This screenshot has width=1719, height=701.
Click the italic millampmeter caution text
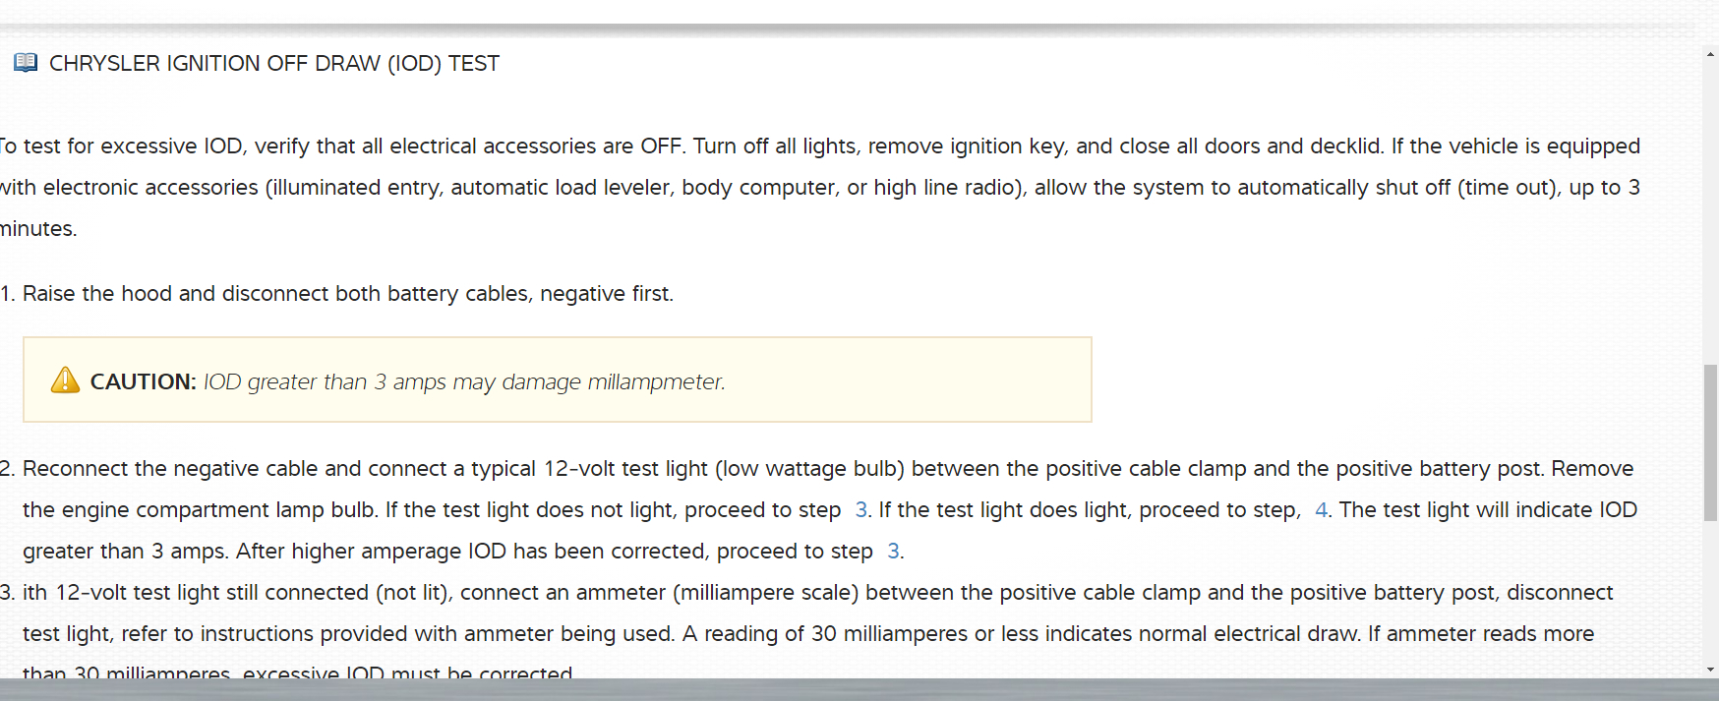click(x=464, y=381)
